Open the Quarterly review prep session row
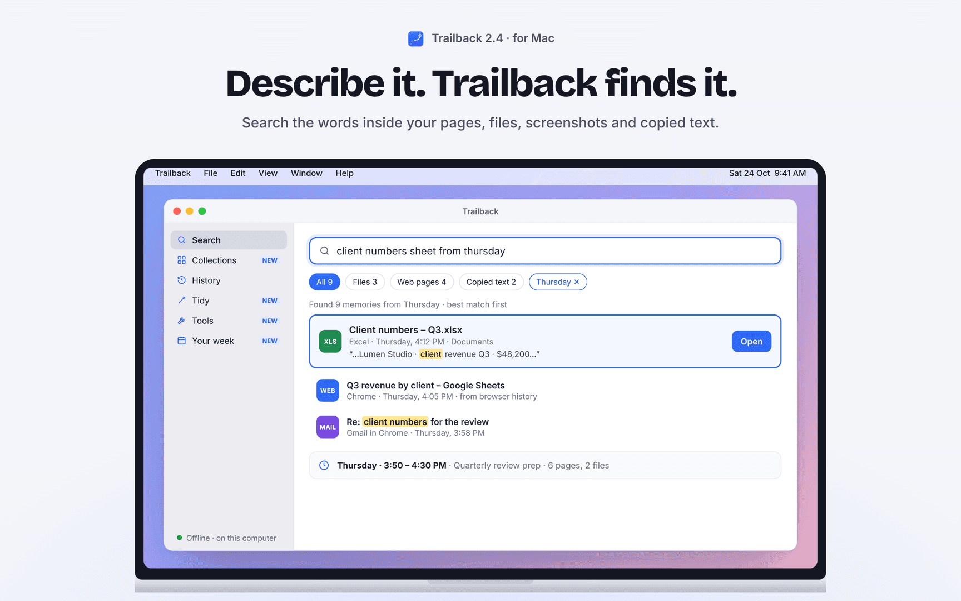 tap(545, 465)
